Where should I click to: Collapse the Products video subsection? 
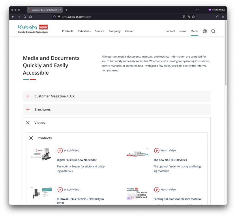tap(31, 138)
